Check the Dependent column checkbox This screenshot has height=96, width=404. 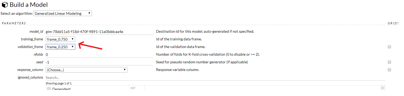(49, 89)
